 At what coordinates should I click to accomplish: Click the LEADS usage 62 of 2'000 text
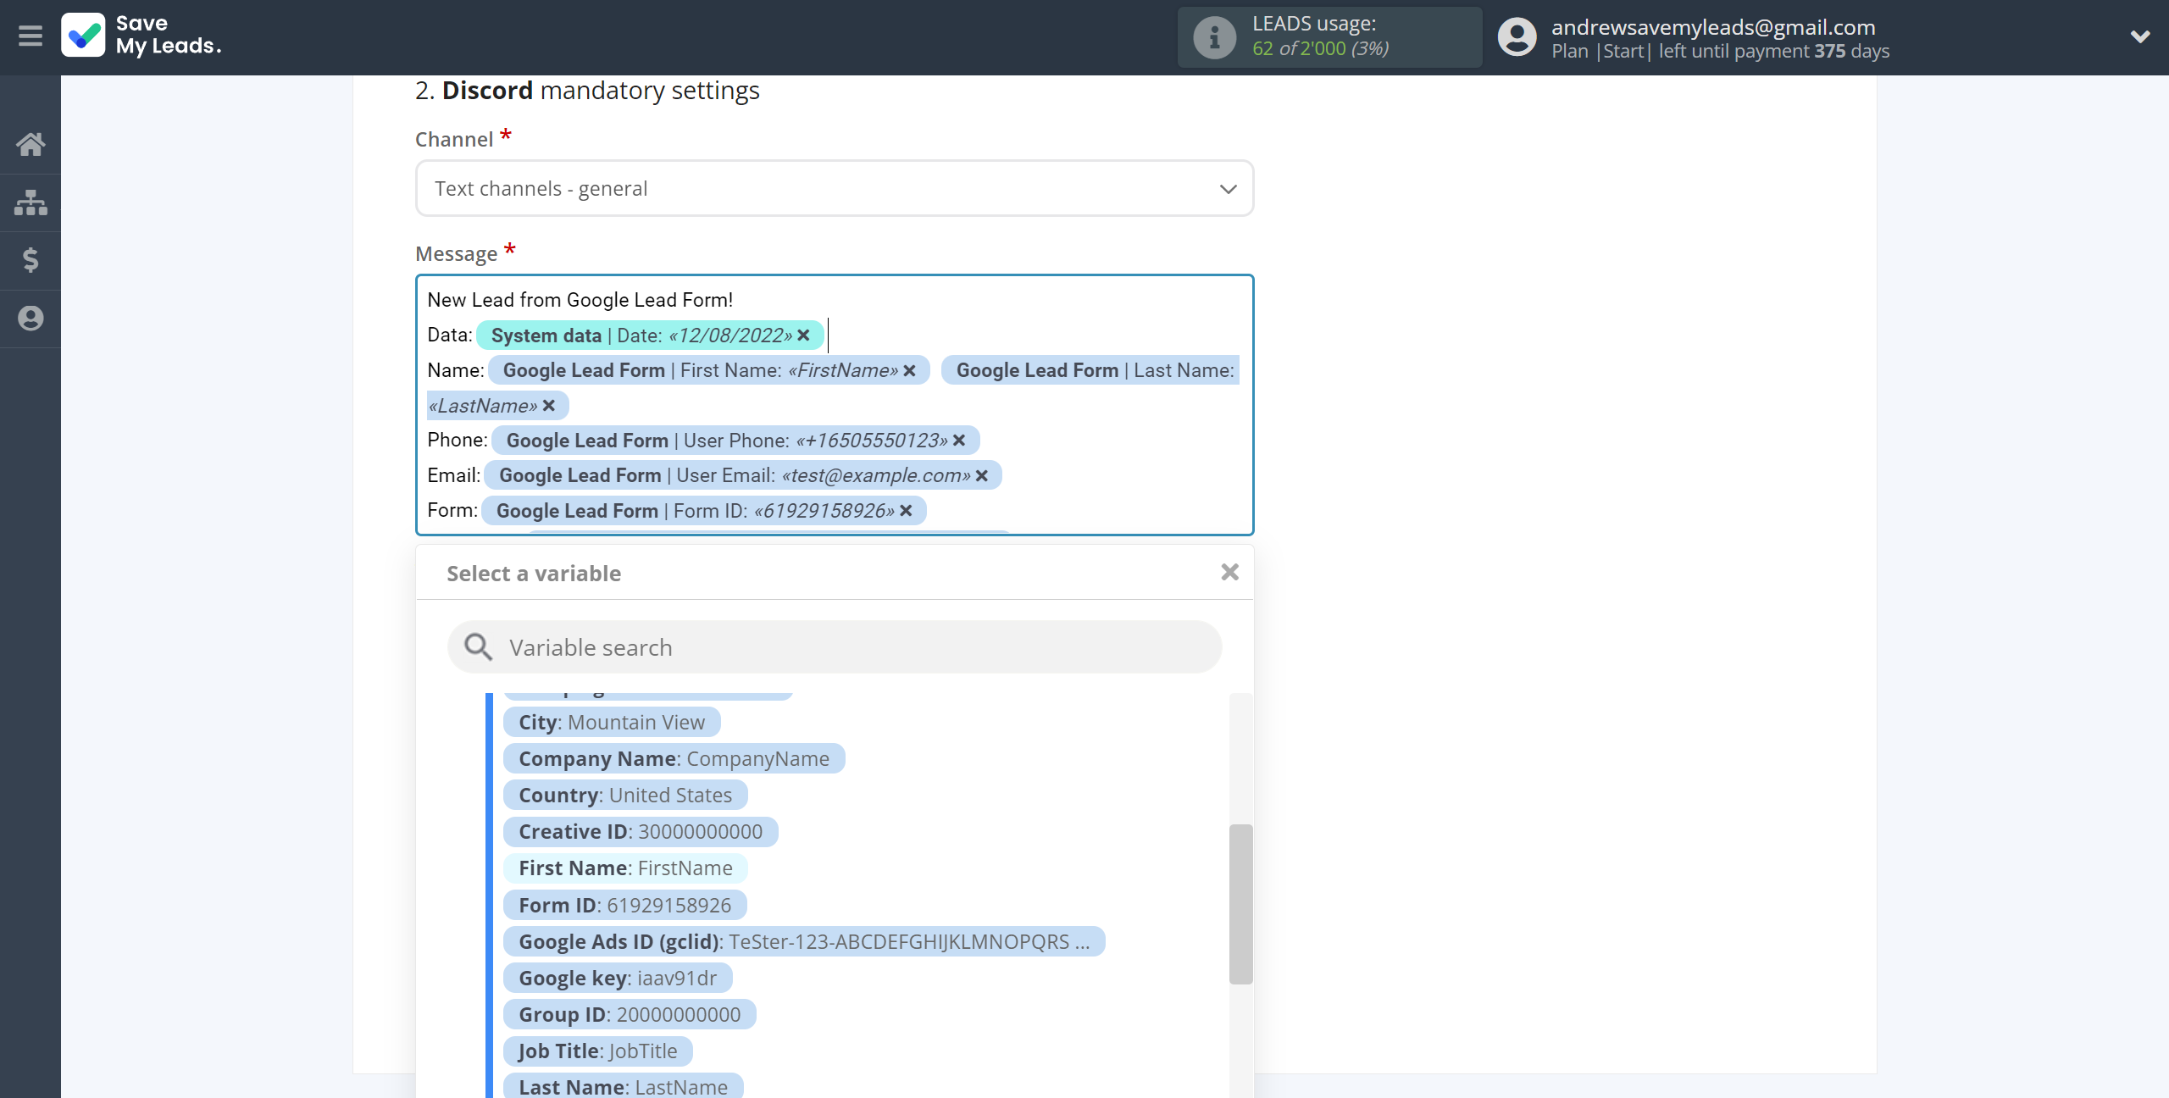pyautogui.click(x=1320, y=48)
